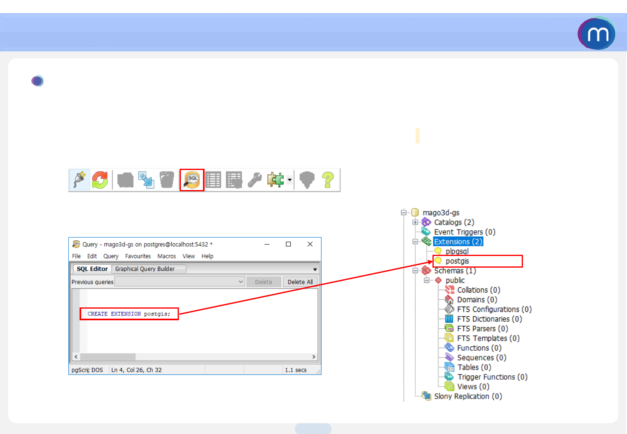The width and height of the screenshot is (627, 434).
Task: Click the SQL editor's right scroll arrow
Action: tap(314, 357)
